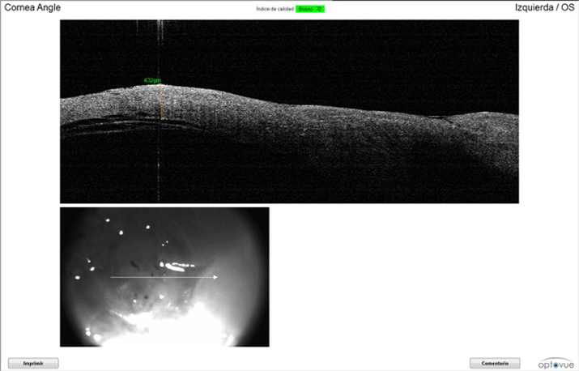Click the Índice de calidad label
The image size is (579, 371).
coord(275,9)
